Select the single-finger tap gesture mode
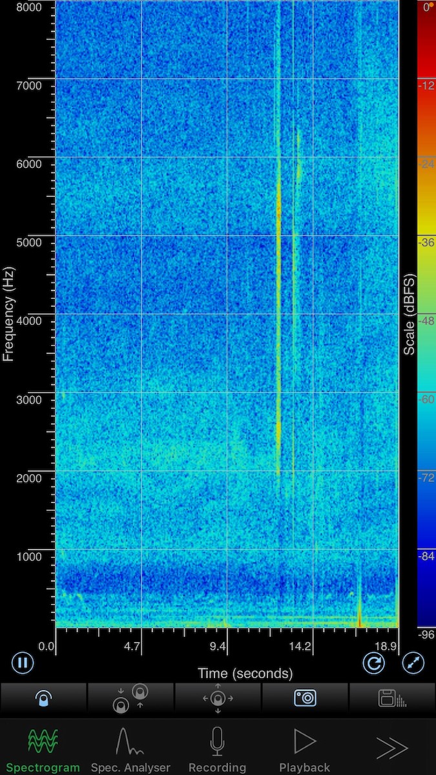Screen dimensions: 436x775 tap(43, 698)
